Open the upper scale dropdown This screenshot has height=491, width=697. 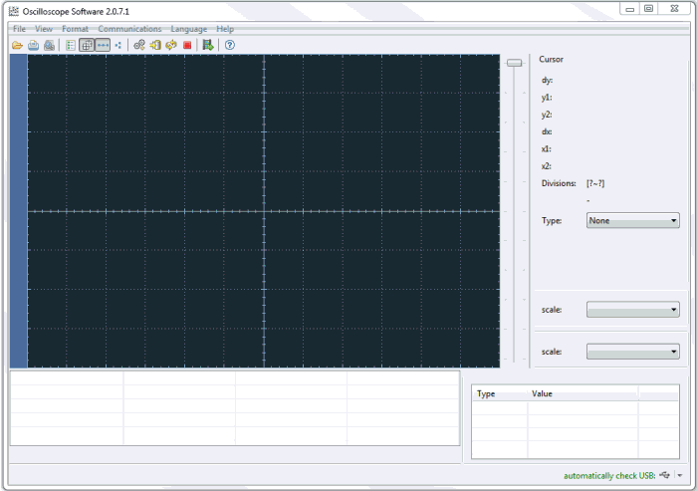pos(632,310)
